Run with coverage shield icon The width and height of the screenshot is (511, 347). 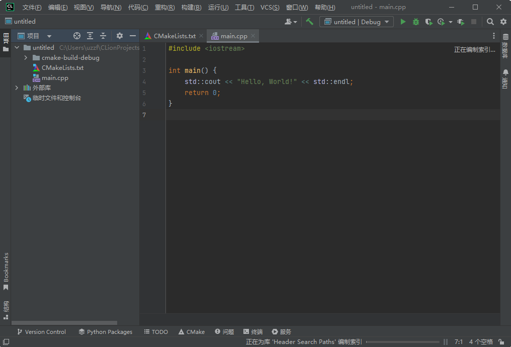pyautogui.click(x=429, y=22)
